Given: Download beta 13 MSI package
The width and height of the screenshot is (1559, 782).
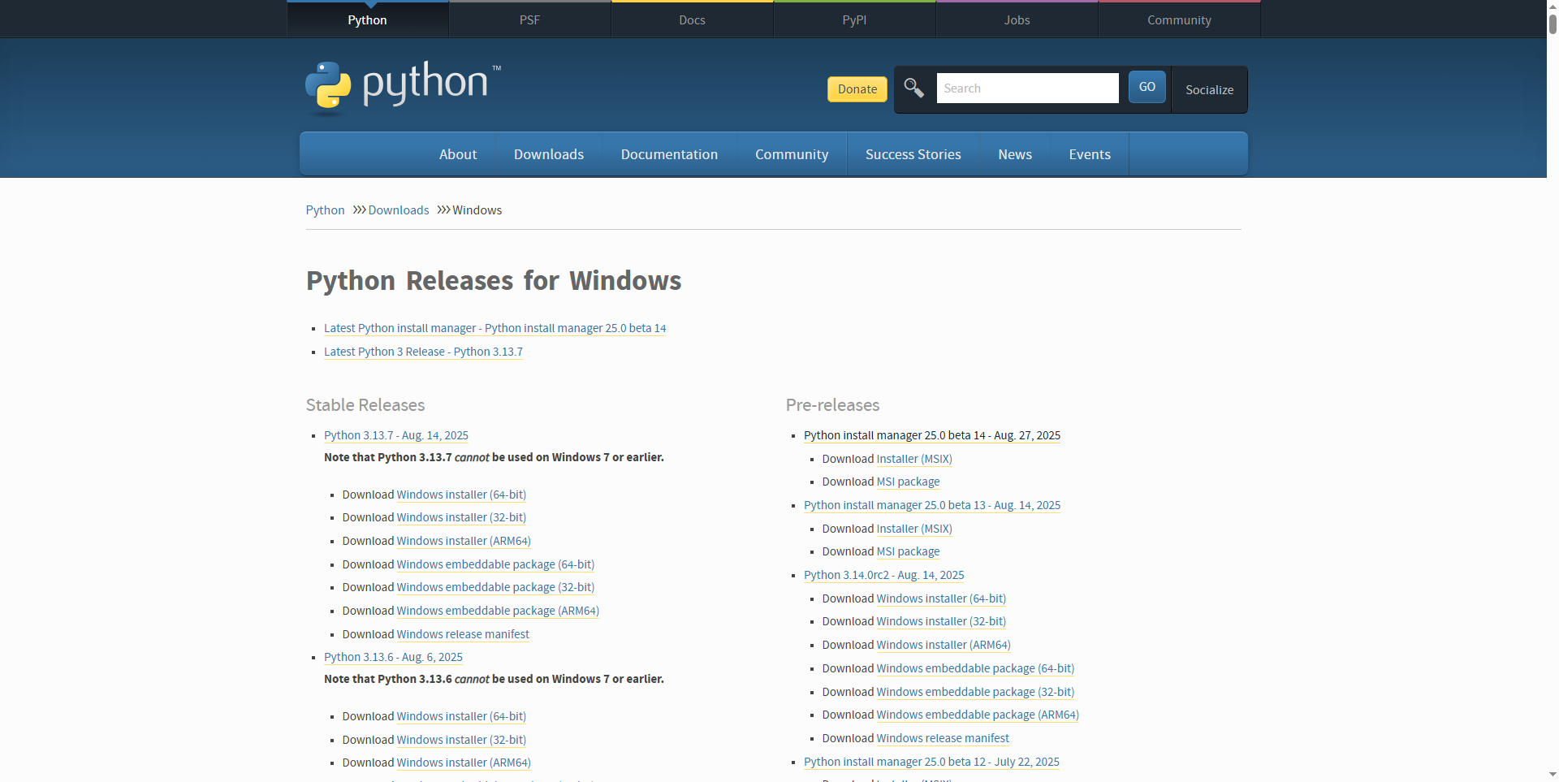Looking at the screenshot, I should (908, 551).
